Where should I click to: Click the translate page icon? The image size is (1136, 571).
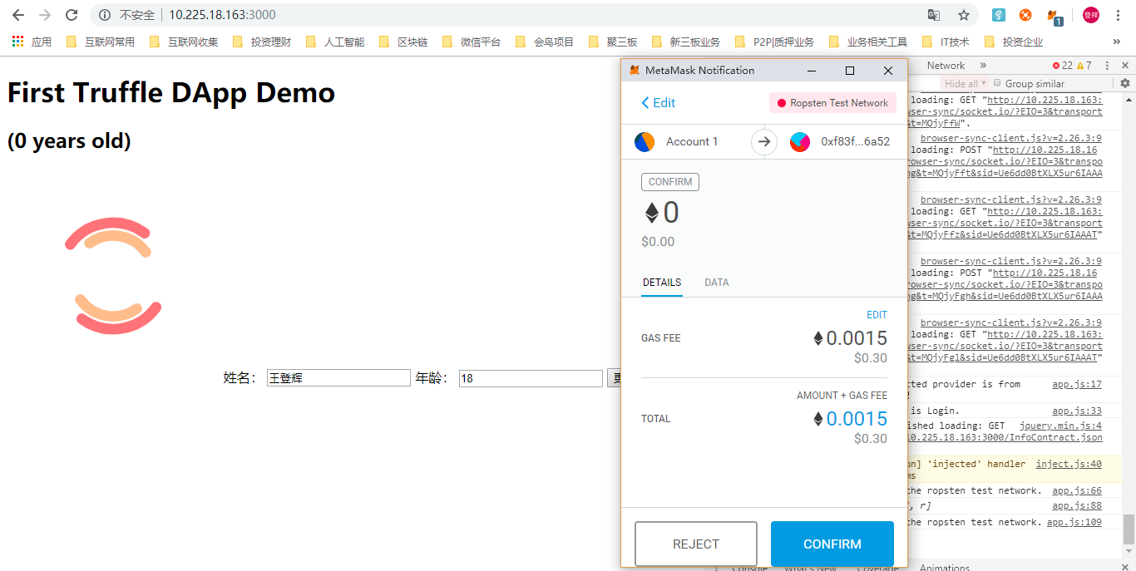tap(934, 15)
